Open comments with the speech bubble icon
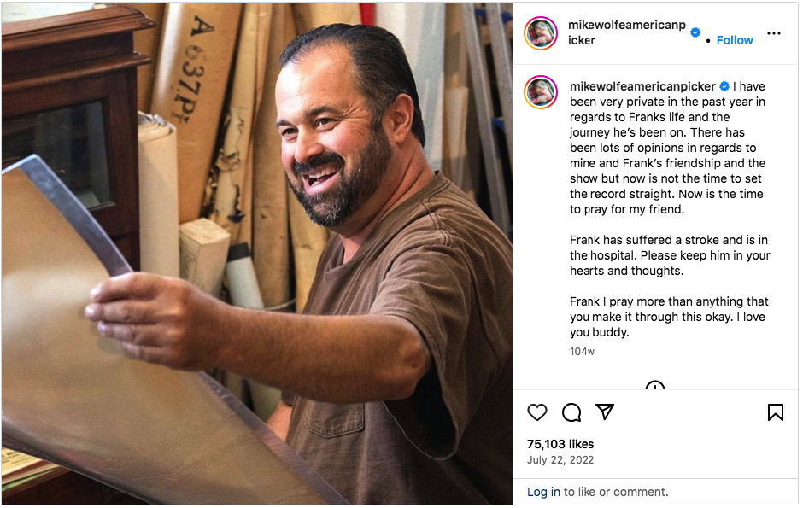803x508 pixels. 571,412
